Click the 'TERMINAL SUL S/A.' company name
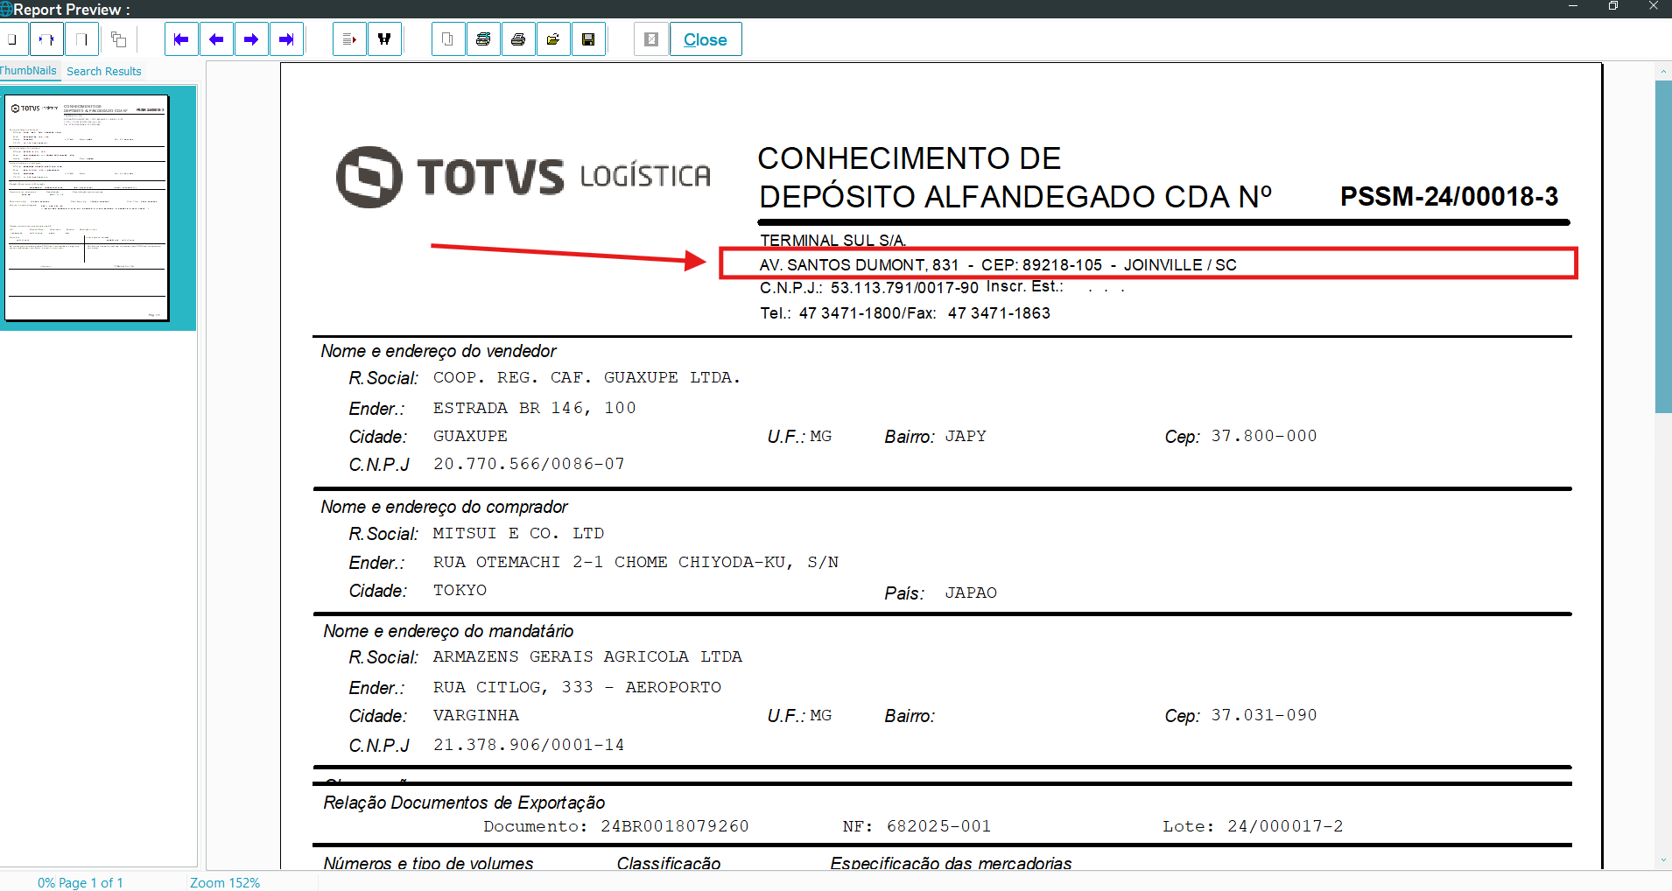 pos(832,241)
